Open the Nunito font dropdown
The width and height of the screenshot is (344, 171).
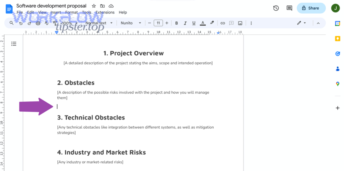pos(131,23)
